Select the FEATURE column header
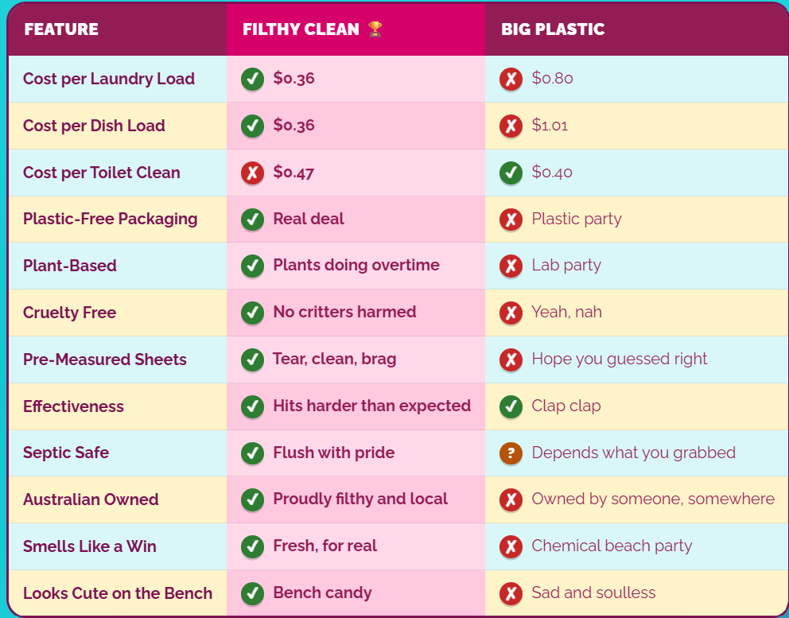This screenshot has height=618, width=789. (x=117, y=29)
